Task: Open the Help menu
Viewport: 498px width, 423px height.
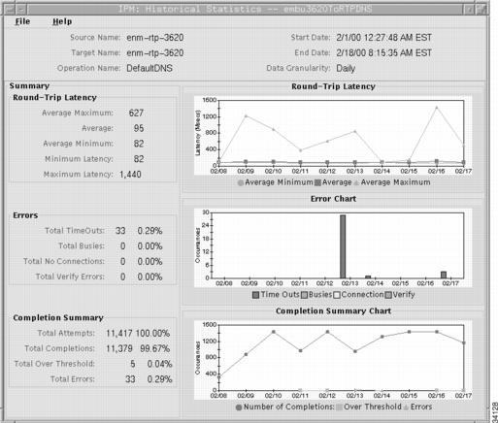Action: (62, 21)
